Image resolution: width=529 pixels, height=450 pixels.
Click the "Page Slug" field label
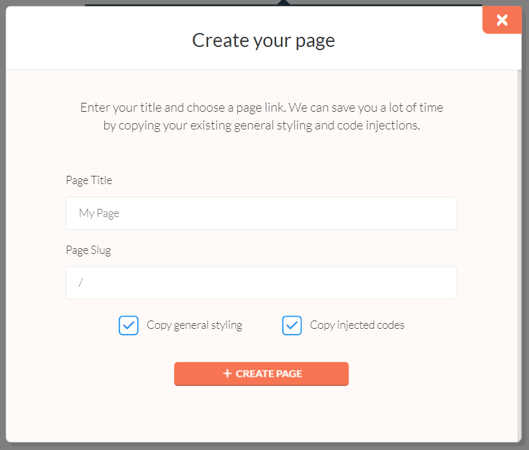(x=88, y=250)
